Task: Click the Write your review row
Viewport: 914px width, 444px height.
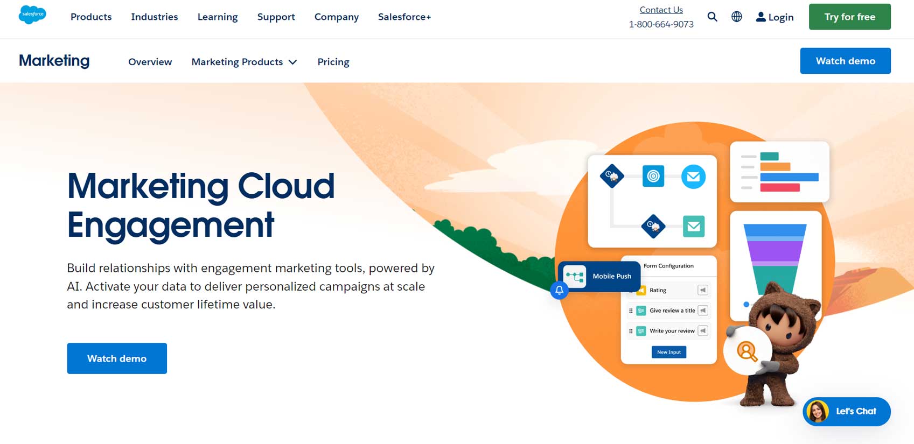Action: pos(668,331)
